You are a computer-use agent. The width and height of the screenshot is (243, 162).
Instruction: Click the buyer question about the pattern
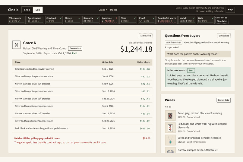197,54
